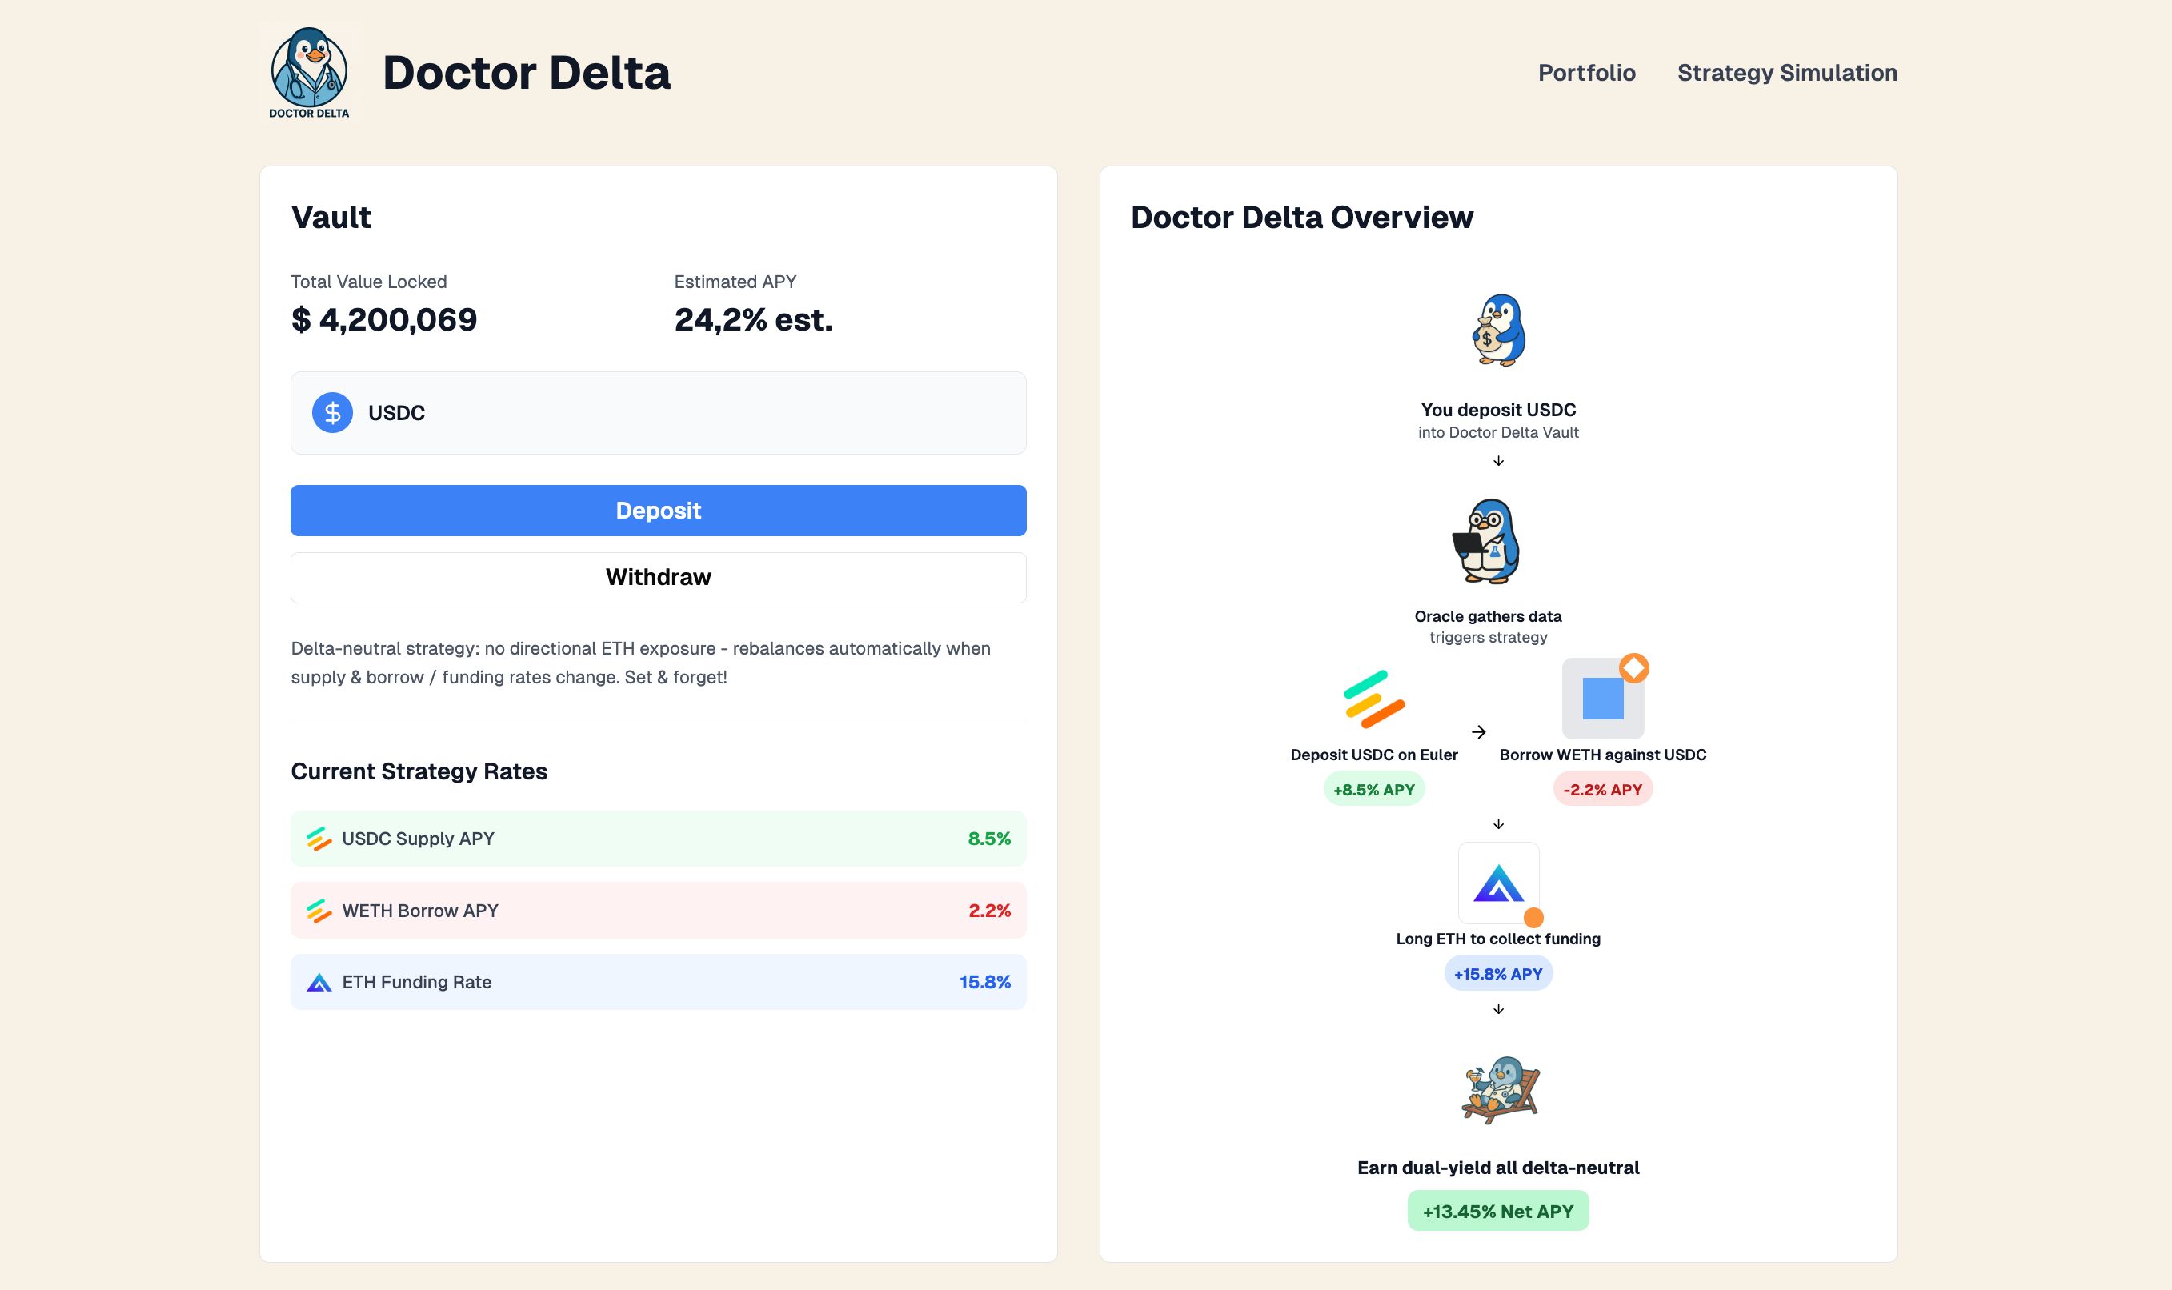Click the Total Value Locked label

coord(368,282)
